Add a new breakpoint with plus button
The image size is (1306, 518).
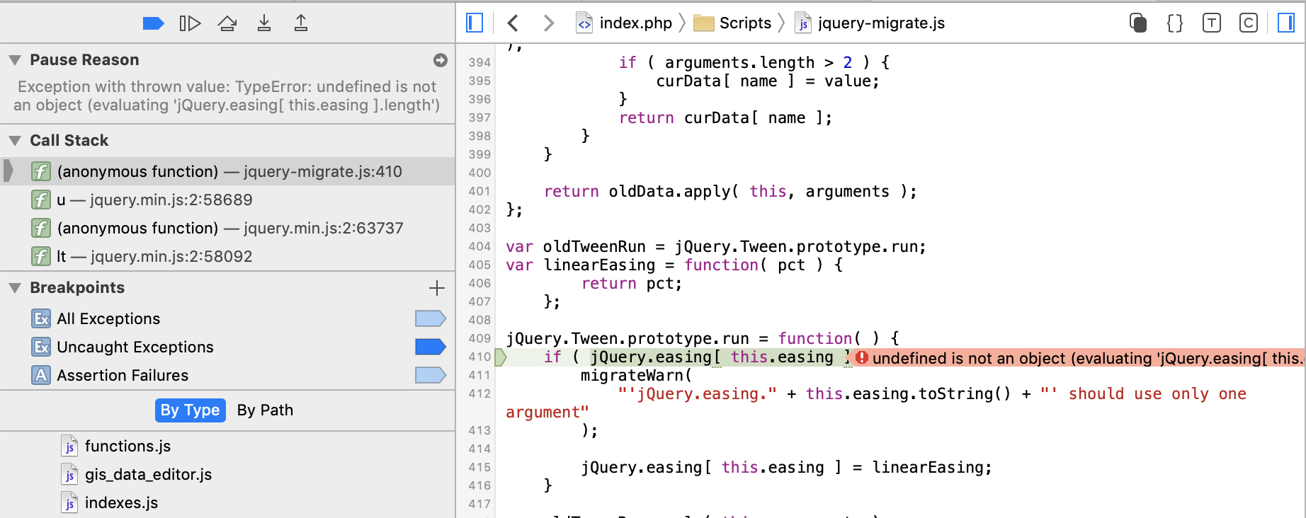(437, 288)
